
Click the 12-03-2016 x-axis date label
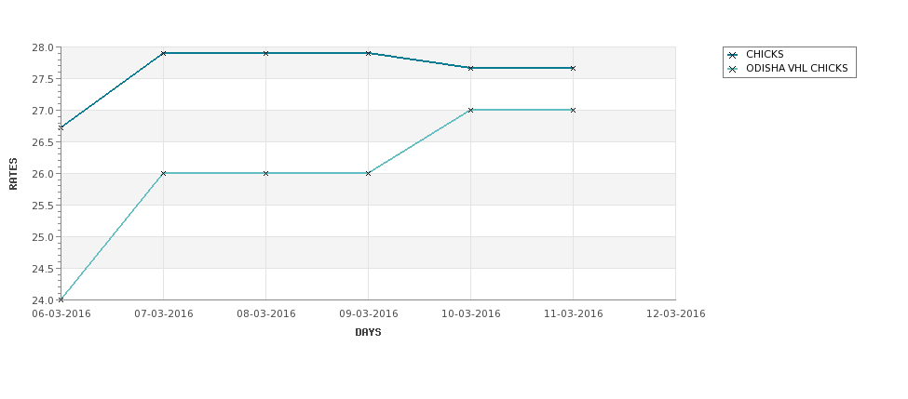(676, 314)
